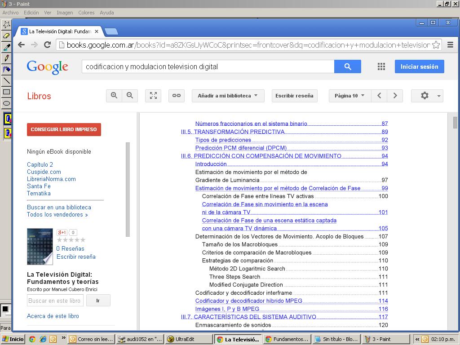This screenshot has width=460, height=345.
Task: Bookmark the page with the star icon
Action: coord(436,45)
